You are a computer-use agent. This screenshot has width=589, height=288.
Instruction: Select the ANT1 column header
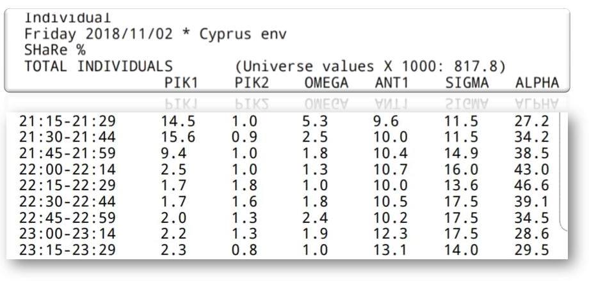[391, 83]
